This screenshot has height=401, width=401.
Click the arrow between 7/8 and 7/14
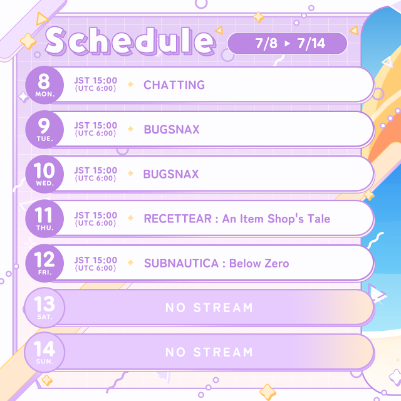click(288, 43)
